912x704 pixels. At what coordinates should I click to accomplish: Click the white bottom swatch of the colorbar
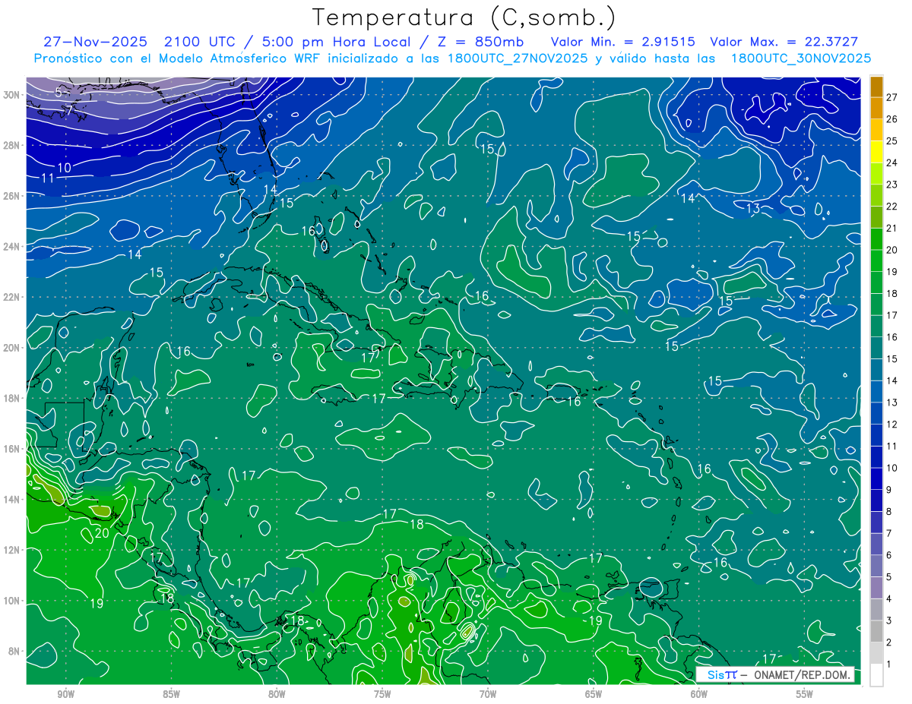pos(876,675)
